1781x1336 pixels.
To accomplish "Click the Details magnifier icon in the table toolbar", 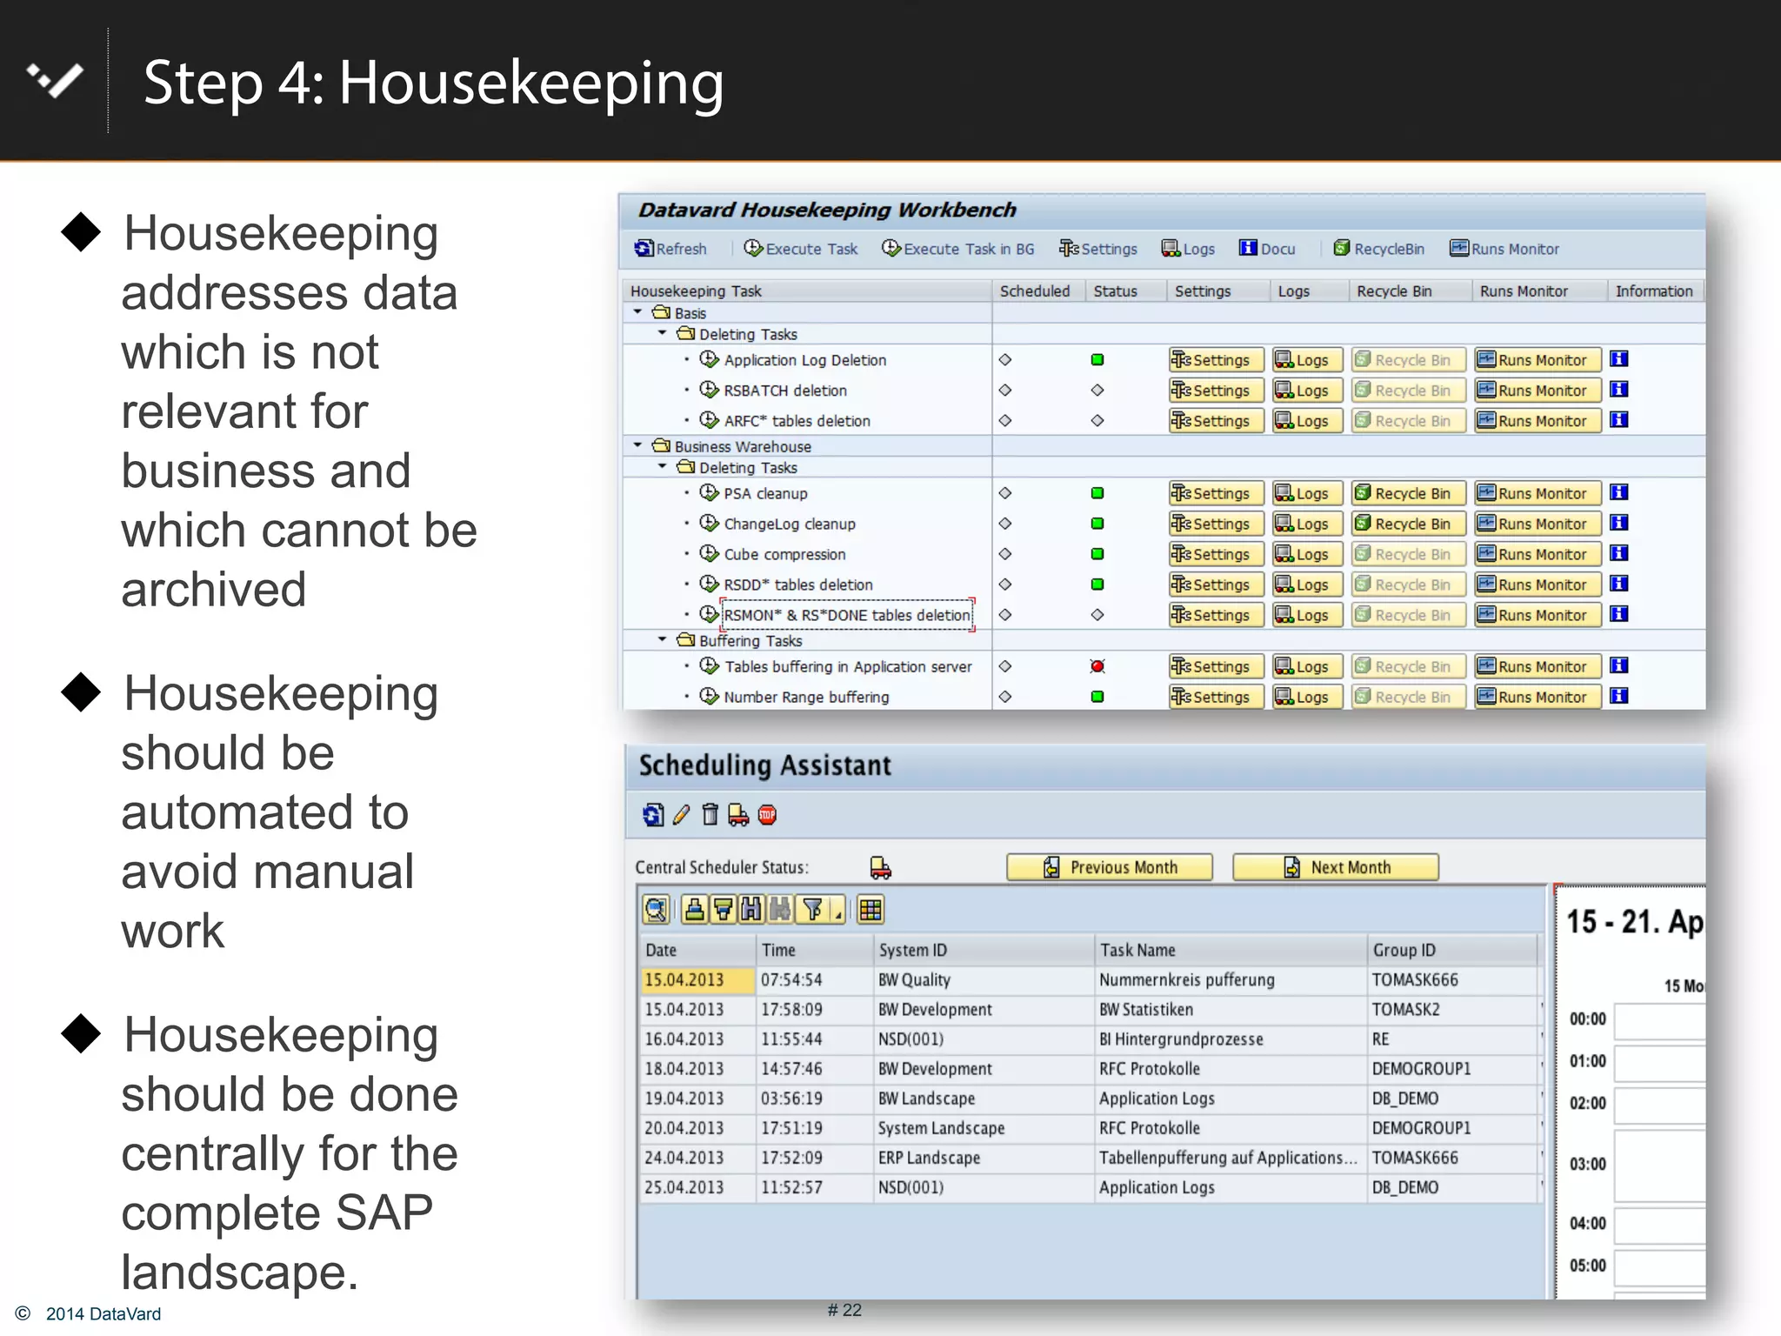I will (657, 910).
